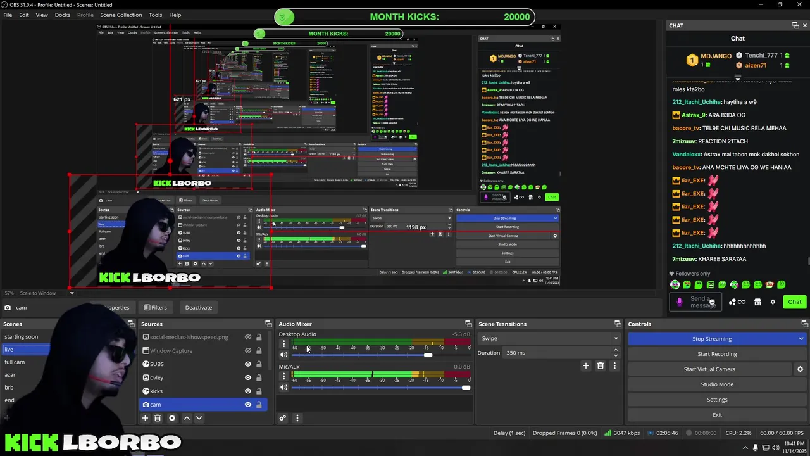
Task: Hide the cam source
Action: click(248, 405)
